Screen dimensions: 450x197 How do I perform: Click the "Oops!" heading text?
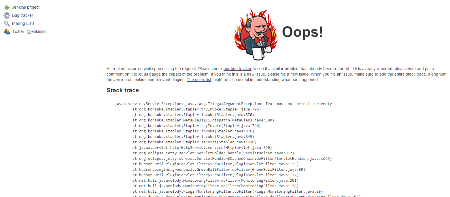point(302,32)
